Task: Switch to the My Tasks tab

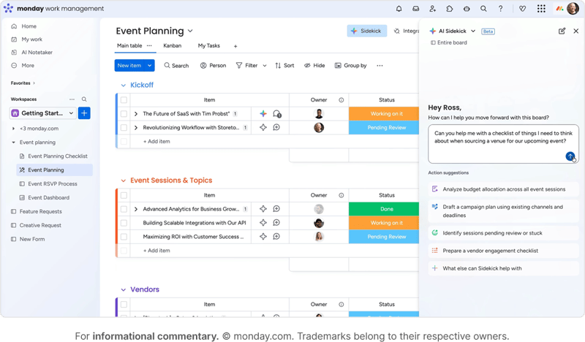Action: click(208, 45)
